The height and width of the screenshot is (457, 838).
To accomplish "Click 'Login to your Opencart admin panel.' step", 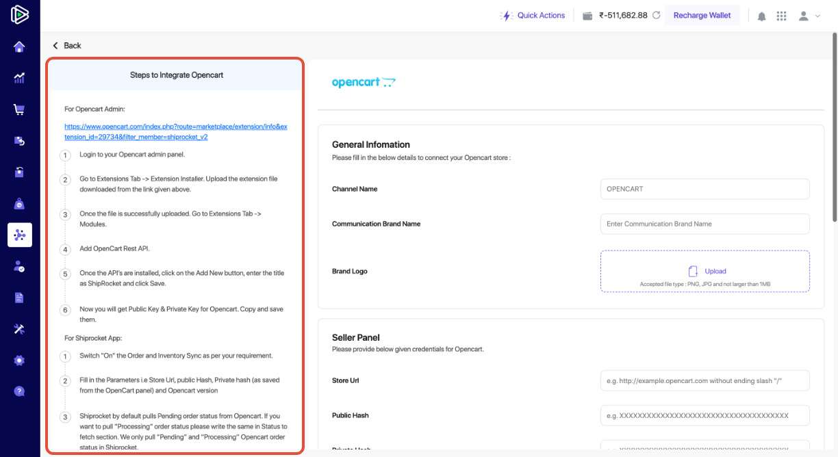I will coord(132,155).
